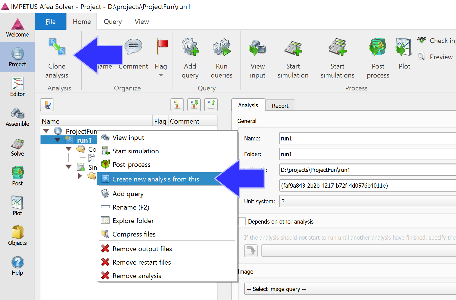Choose Explore folder in context menu
The image size is (456, 300).
tap(167, 221)
